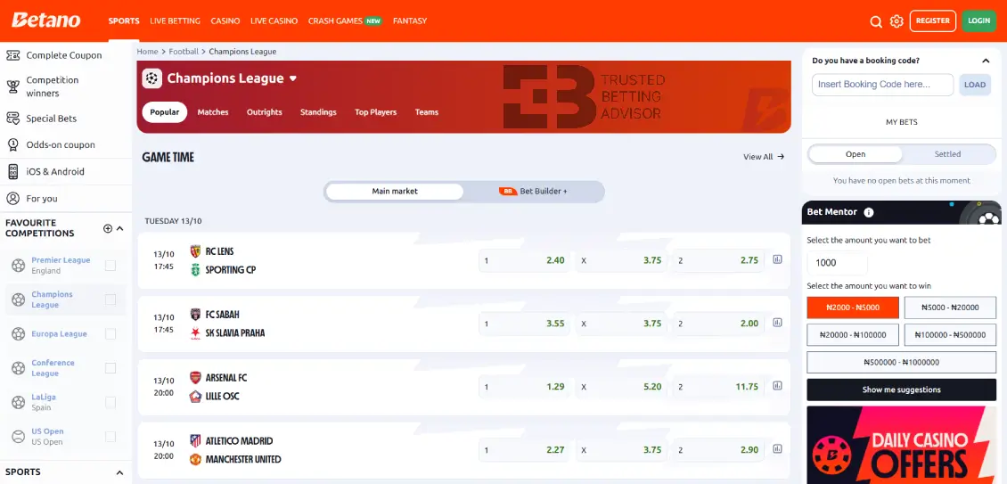Click Football in the breadcrumb
Viewport: 1007px width, 484px height.
click(184, 52)
